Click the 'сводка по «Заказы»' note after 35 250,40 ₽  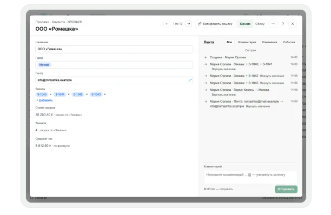click(69, 115)
